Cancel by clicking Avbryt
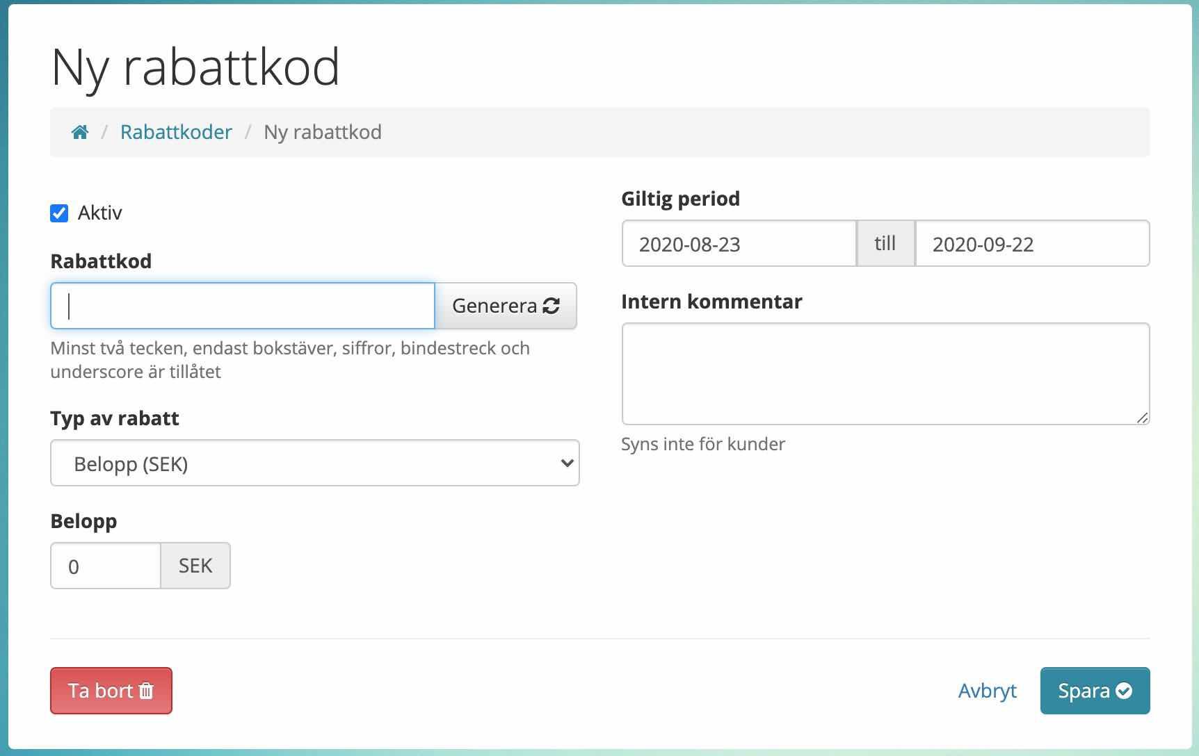The width and height of the screenshot is (1199, 756). click(987, 691)
